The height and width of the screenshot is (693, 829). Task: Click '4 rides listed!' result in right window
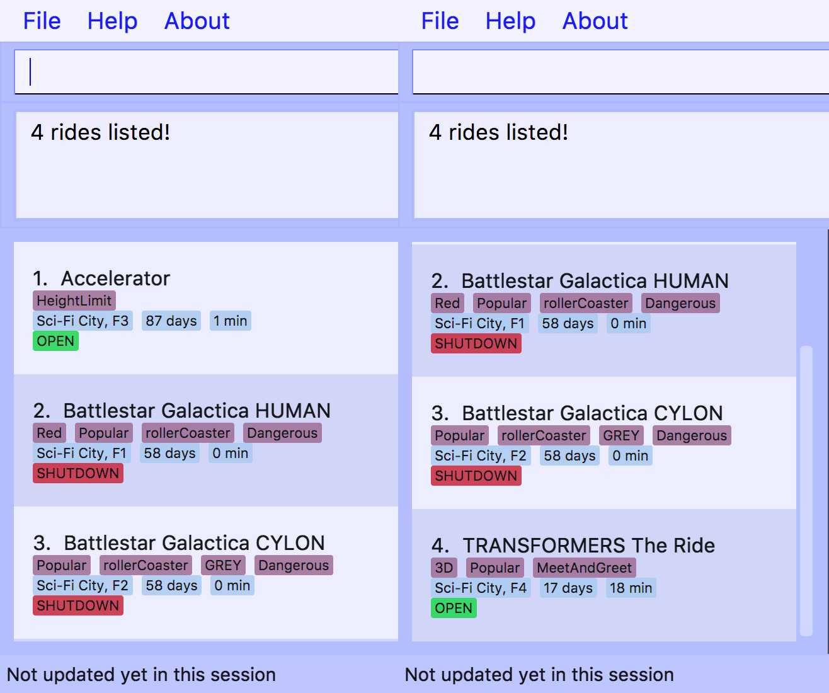pos(499,132)
